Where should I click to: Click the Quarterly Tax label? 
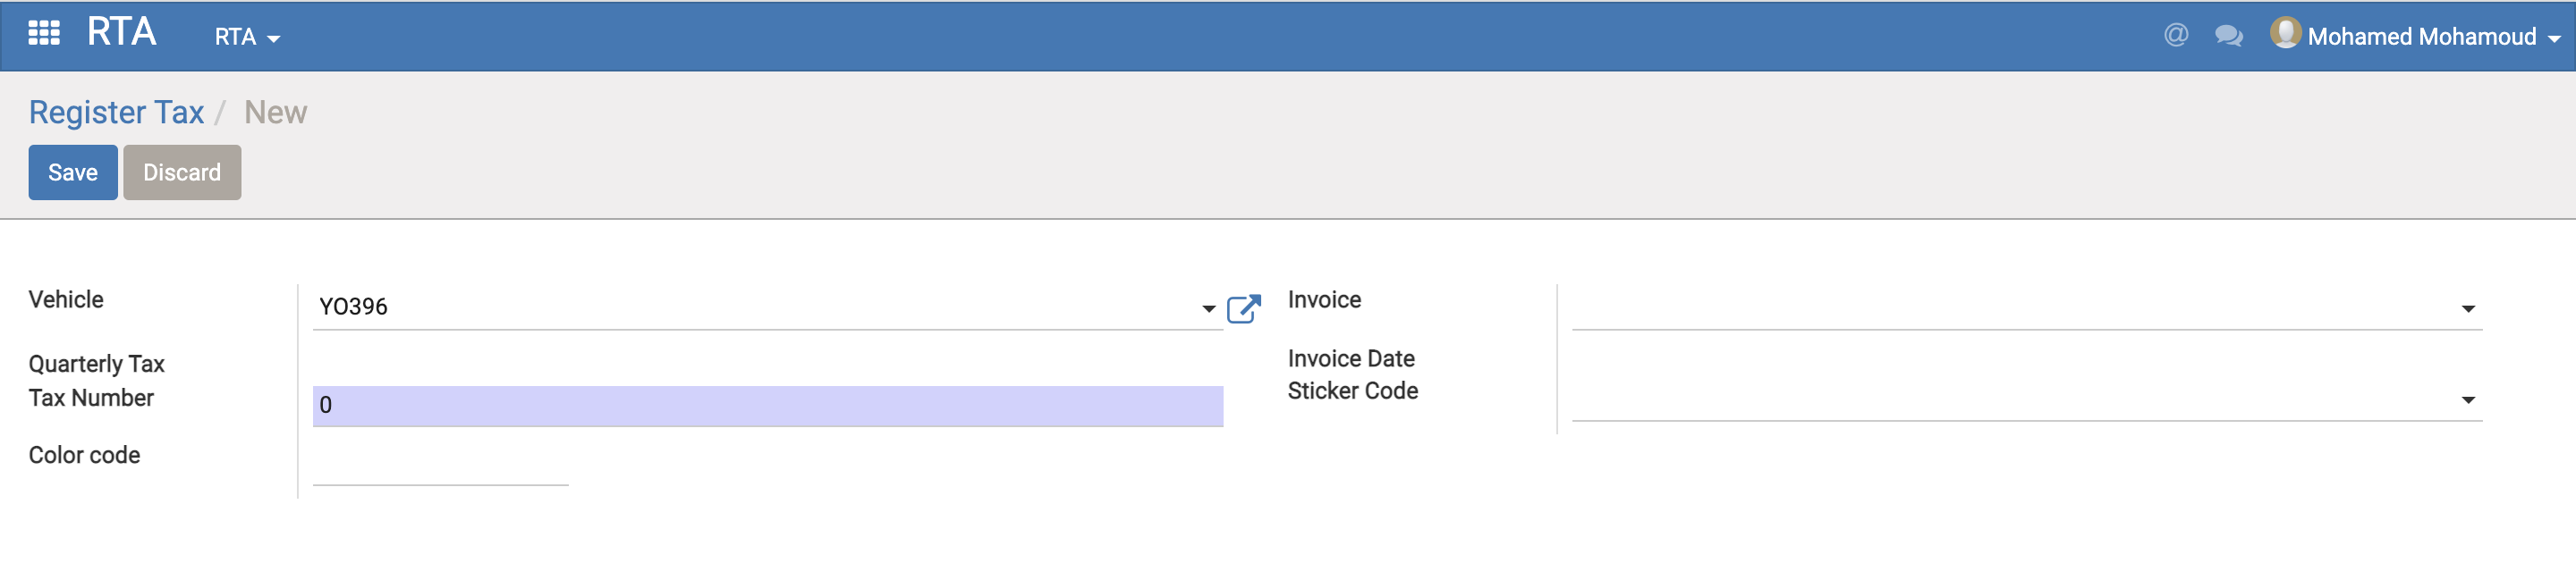tap(96, 364)
